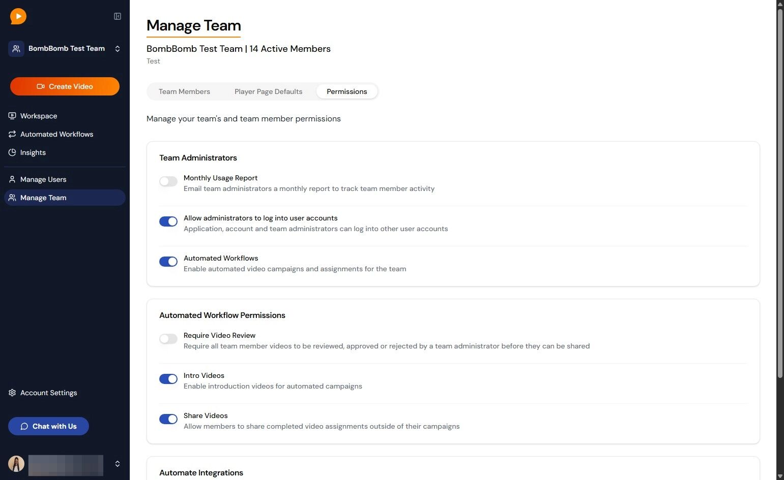This screenshot has width=784, height=480.
Task: Turn on Require Video Review
Action: point(168,339)
